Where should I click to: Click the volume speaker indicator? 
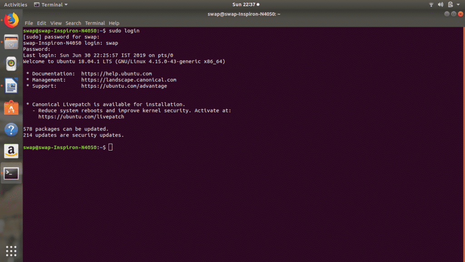coord(440,5)
